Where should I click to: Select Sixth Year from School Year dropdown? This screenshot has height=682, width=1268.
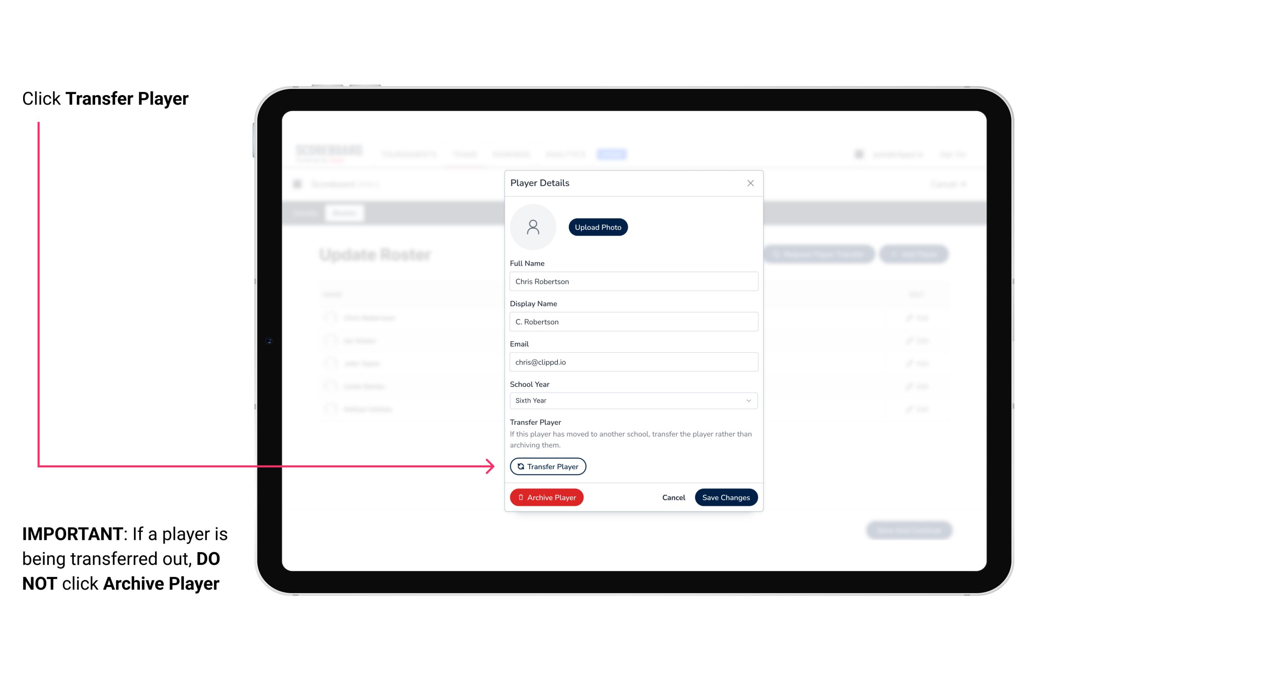tap(633, 400)
